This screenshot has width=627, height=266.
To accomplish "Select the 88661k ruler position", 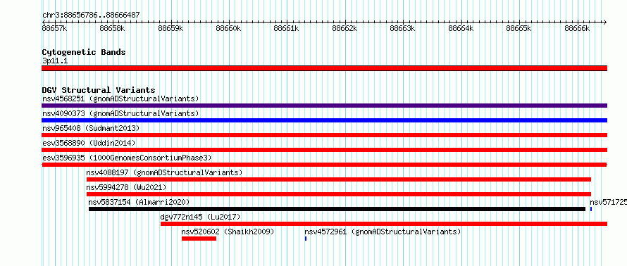I will [x=287, y=28].
